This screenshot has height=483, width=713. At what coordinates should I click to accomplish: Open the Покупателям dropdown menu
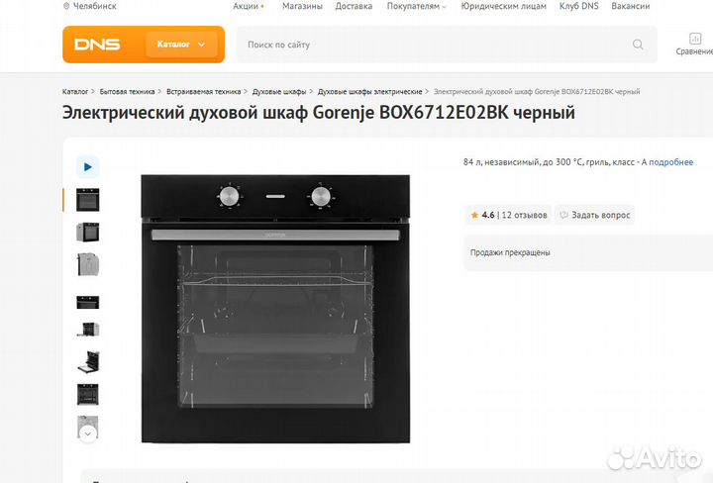pyautogui.click(x=417, y=6)
